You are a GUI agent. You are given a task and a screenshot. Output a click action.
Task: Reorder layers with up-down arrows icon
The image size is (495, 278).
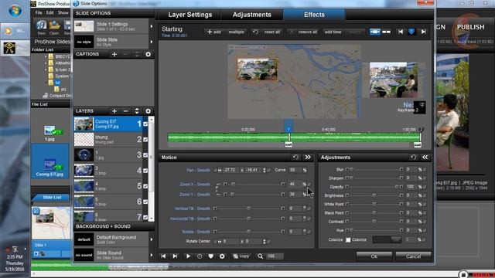tap(137, 111)
